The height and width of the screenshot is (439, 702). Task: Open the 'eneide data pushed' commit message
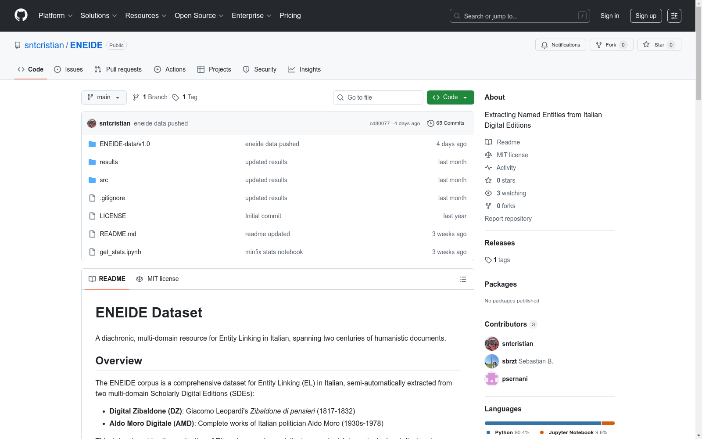coord(161,123)
